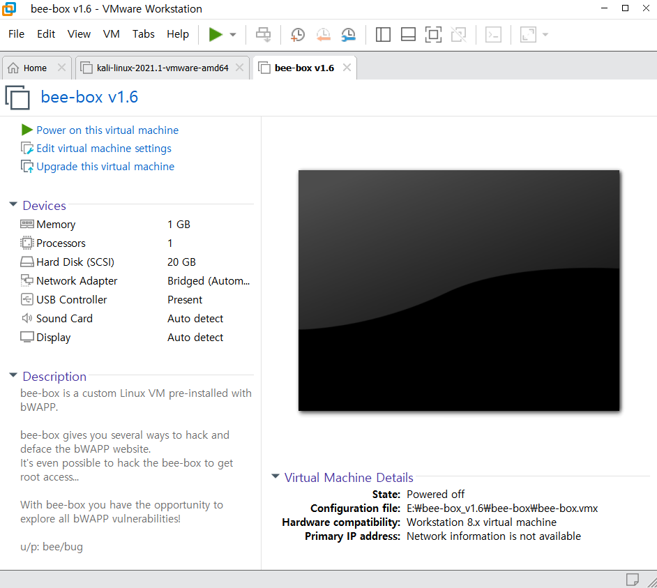
Task: Open the snapshot manager icon
Action: tap(349, 34)
